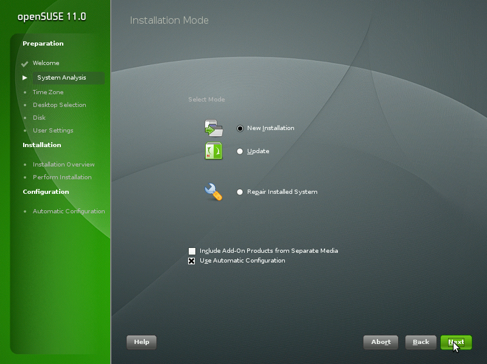487x364 pixels.
Task: Click the New Installation label text
Action: (x=271, y=128)
